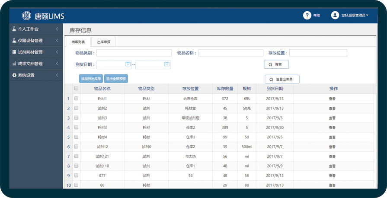Click the 到货日期 column header
The height and width of the screenshot is (198, 387).
[275, 89]
